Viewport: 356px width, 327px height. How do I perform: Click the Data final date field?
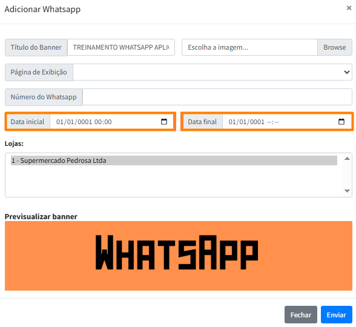(x=287, y=122)
